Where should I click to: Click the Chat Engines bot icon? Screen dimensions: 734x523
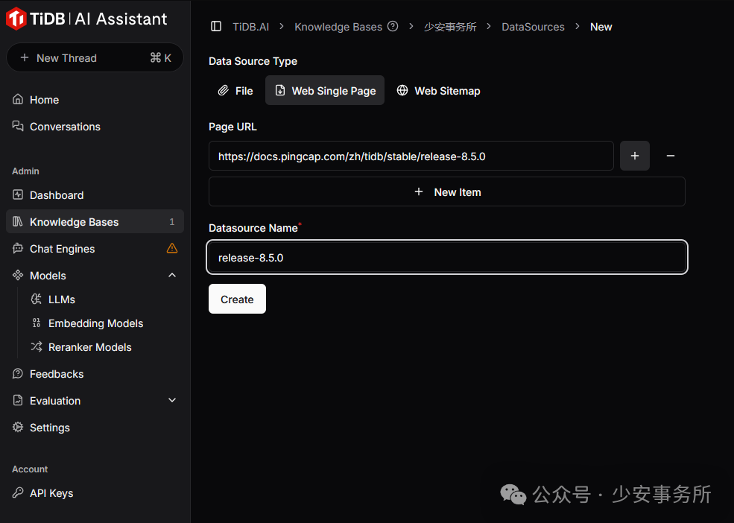[x=18, y=248]
